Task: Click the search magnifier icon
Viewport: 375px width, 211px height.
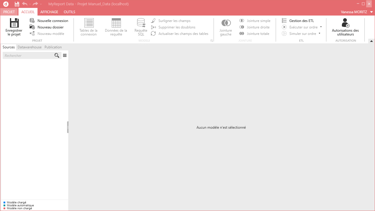Action: (x=57, y=55)
